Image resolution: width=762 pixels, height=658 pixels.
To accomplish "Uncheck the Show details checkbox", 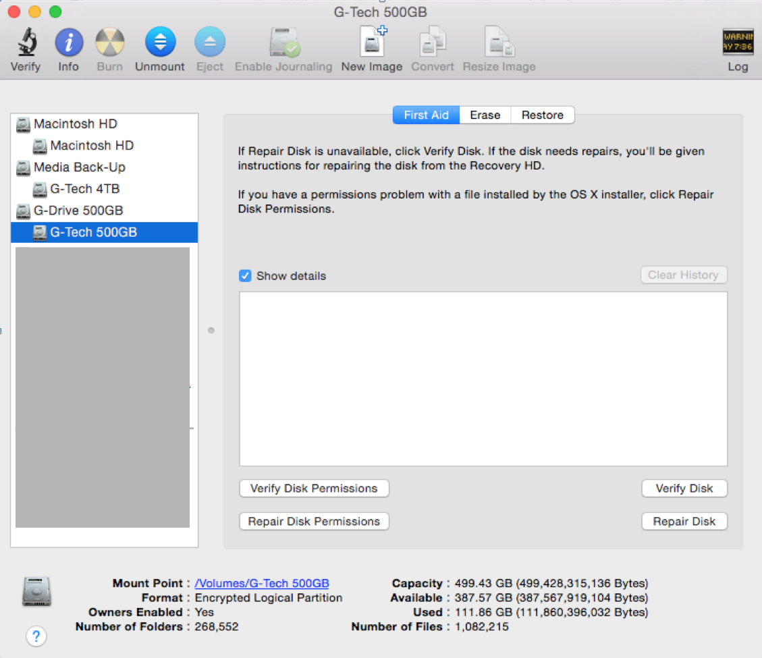I will [x=246, y=276].
